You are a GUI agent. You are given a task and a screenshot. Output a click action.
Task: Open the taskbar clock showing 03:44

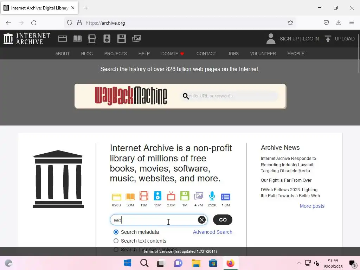point(333,263)
